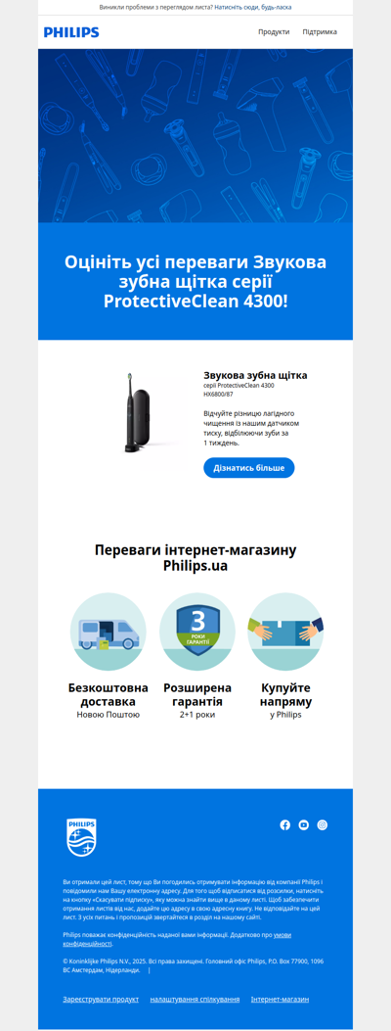Visit the Інтернет-магазин footer link
Screen dimensions: 391x1031
[x=280, y=1000]
